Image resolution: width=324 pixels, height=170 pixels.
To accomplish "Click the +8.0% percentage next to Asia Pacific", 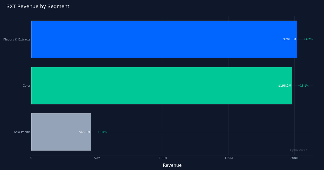I will [102, 132].
